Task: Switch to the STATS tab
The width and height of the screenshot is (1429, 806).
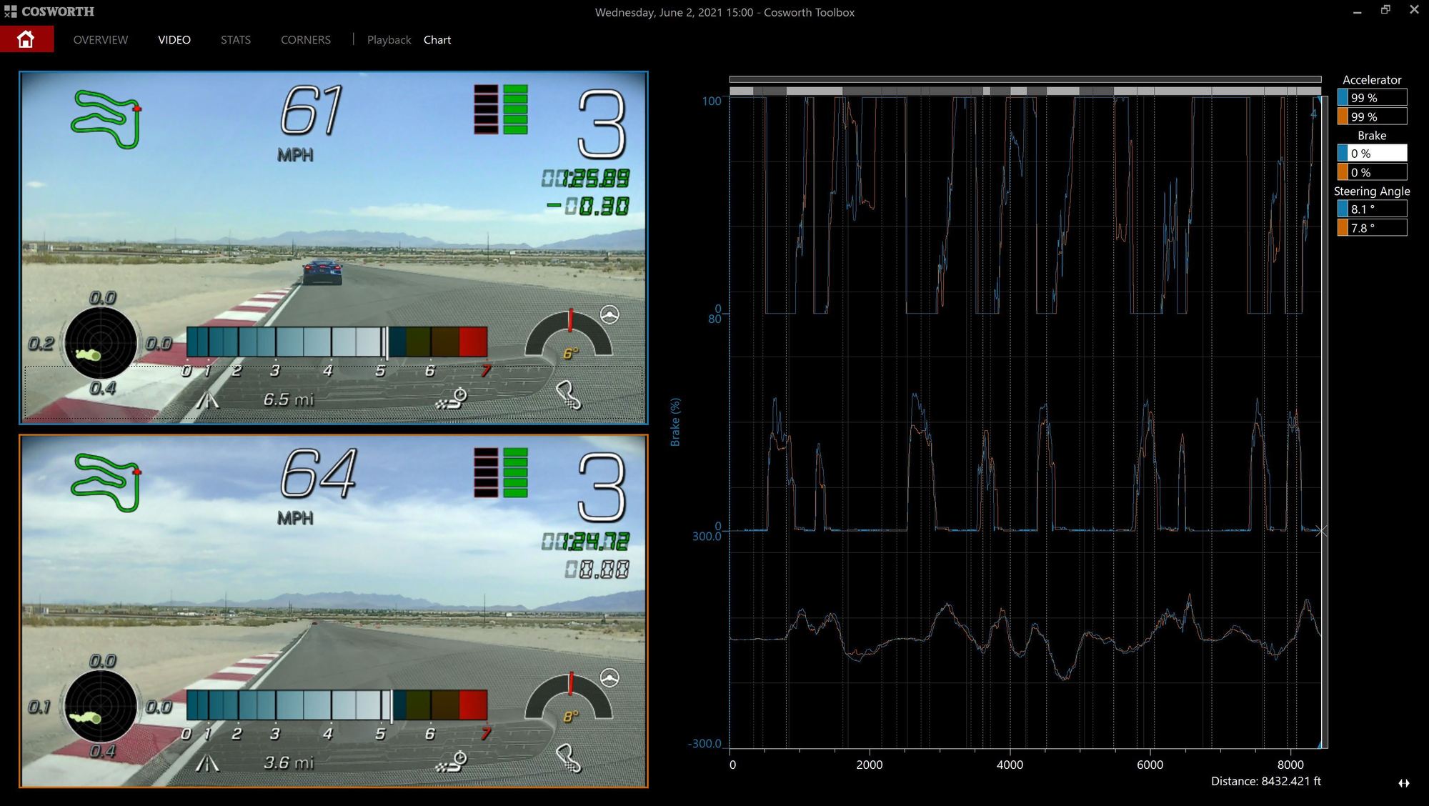Action: tap(236, 40)
